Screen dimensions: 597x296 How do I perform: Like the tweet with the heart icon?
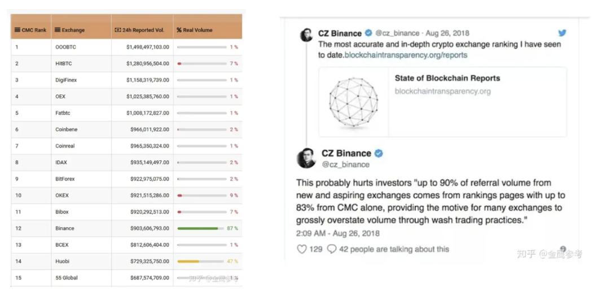301,249
